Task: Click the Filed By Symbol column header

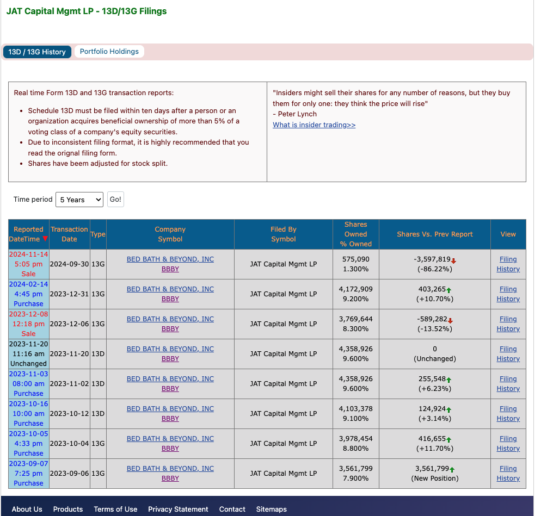Action: pos(283,234)
